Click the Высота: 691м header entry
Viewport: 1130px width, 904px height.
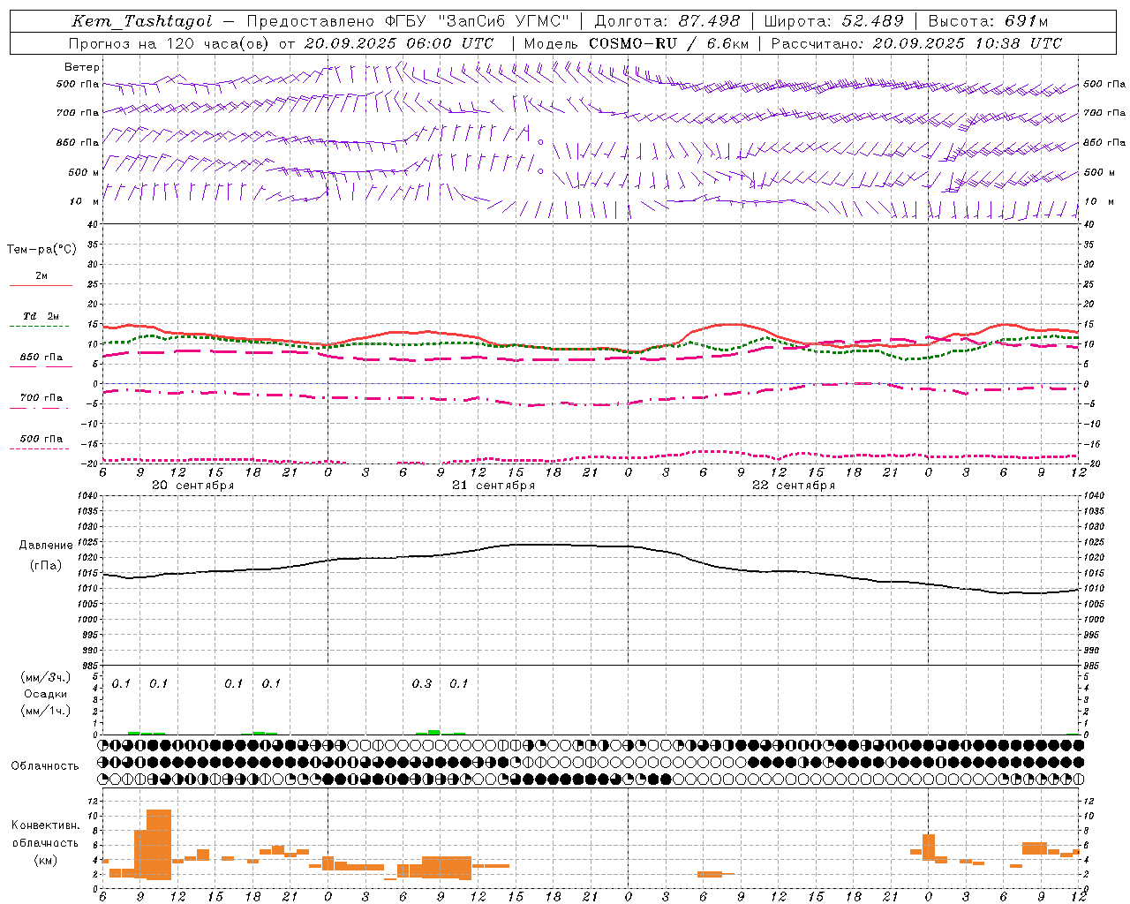point(989,21)
